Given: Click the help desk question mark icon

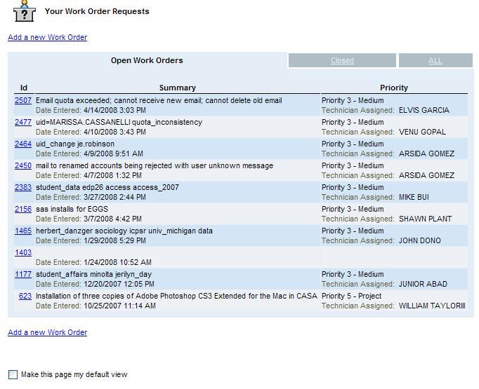Looking at the screenshot, I should click(x=25, y=11).
